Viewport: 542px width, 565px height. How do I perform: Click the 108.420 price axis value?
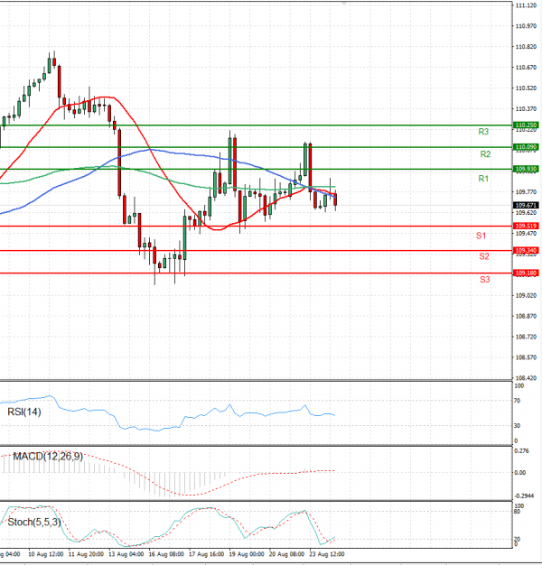[x=526, y=378]
